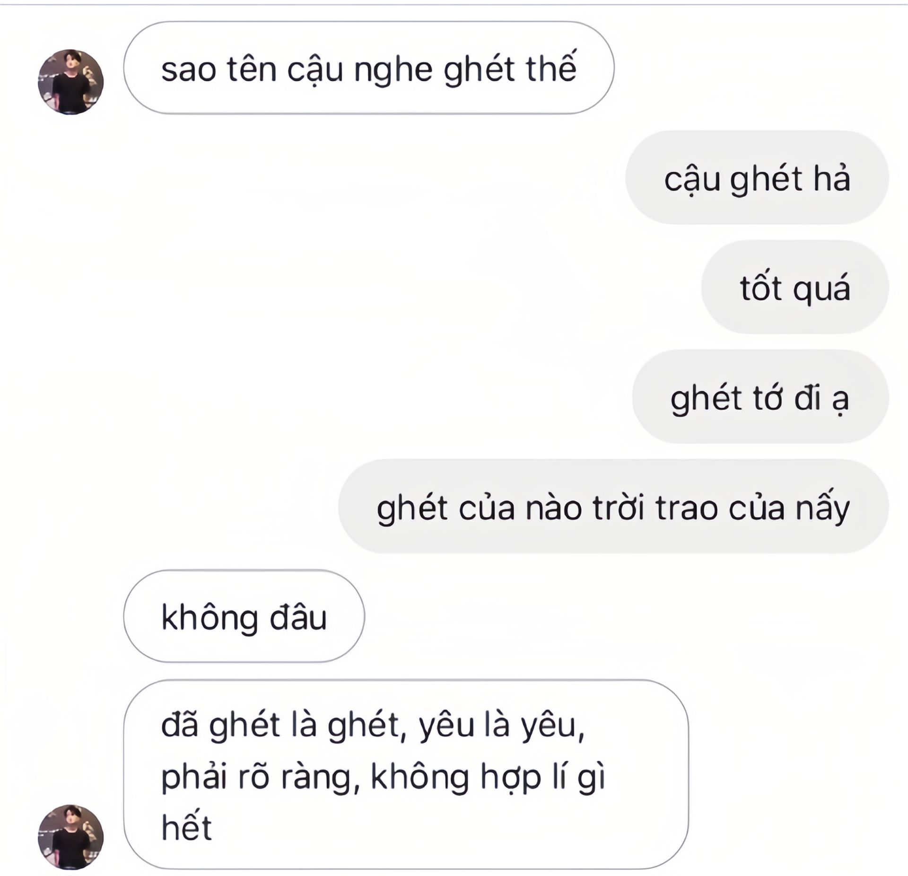This screenshot has height=876, width=908.
Task: Click 'yêu là yêu,' in the last message
Action: point(502,726)
